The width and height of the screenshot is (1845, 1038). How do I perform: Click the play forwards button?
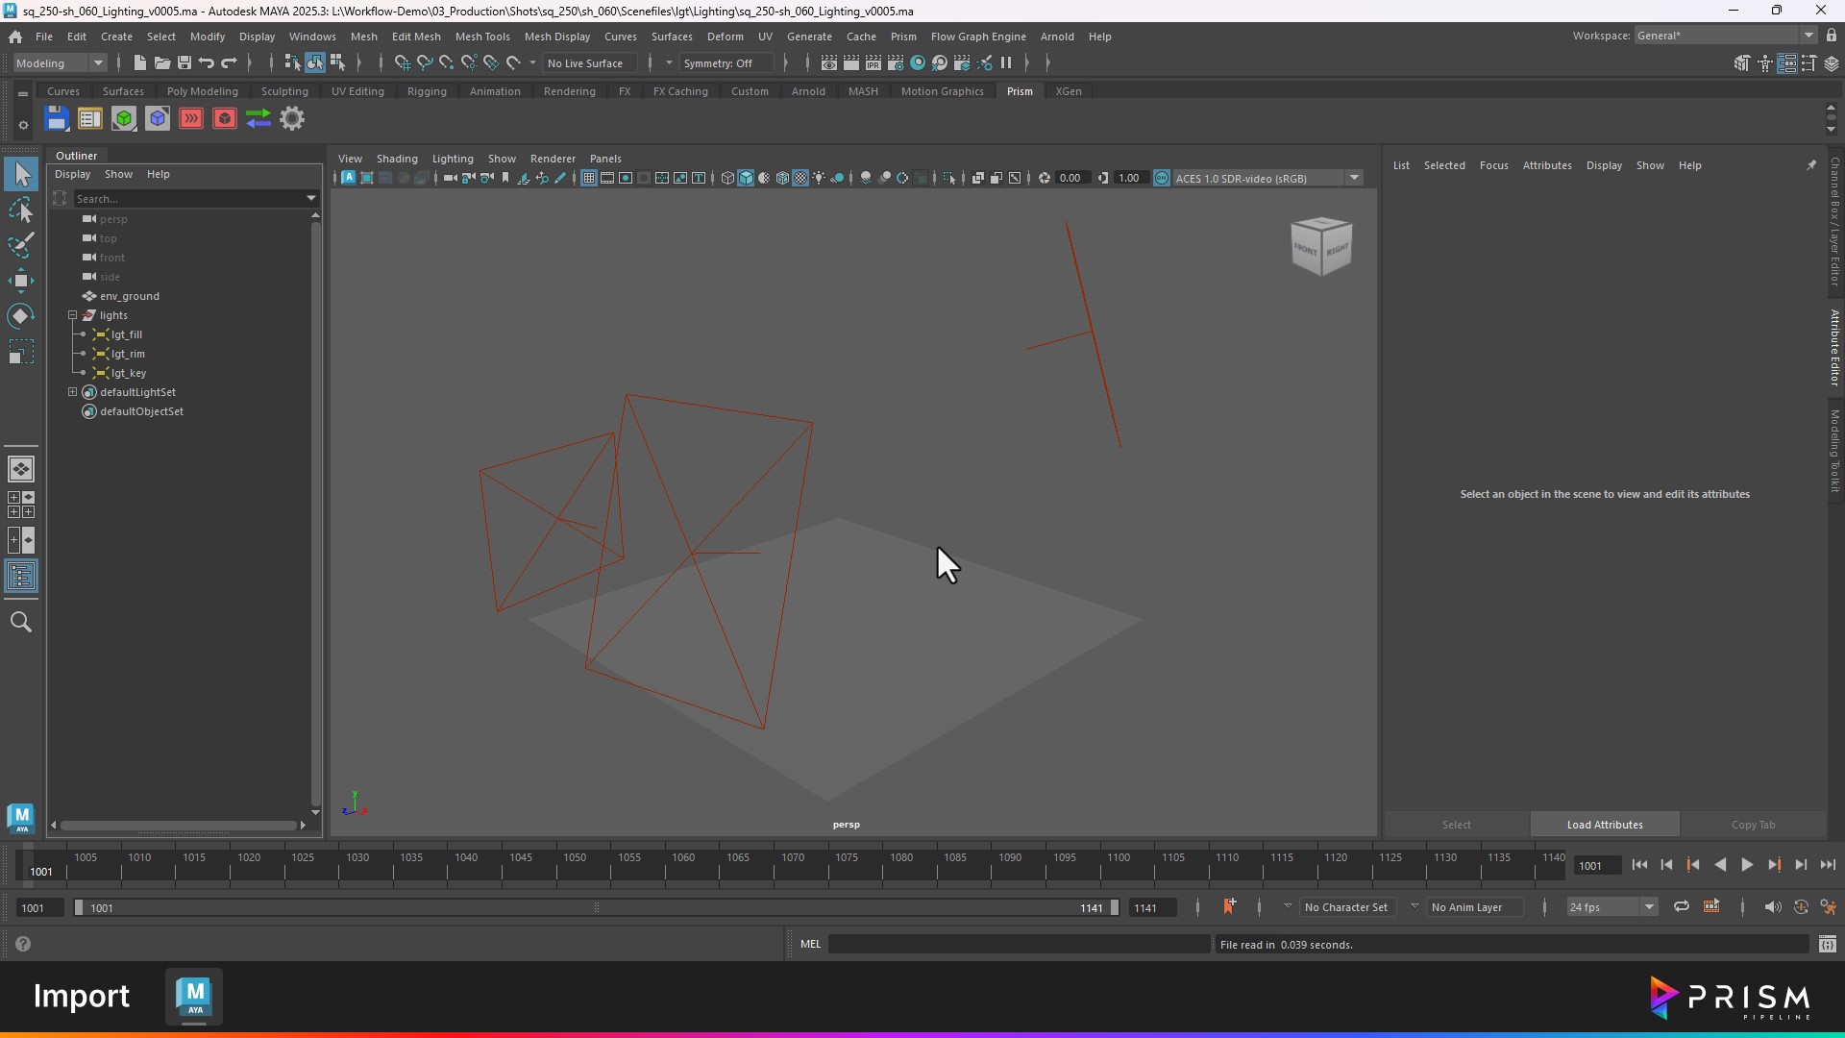(x=1747, y=865)
